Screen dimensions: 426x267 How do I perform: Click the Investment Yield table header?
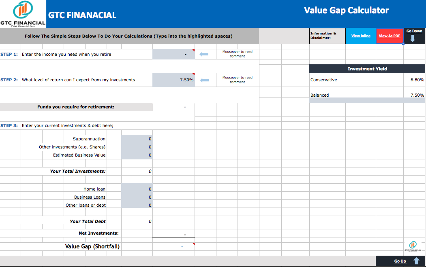367,69
